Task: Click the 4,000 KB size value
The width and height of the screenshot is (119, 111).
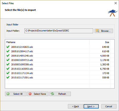Action: pos(105,56)
